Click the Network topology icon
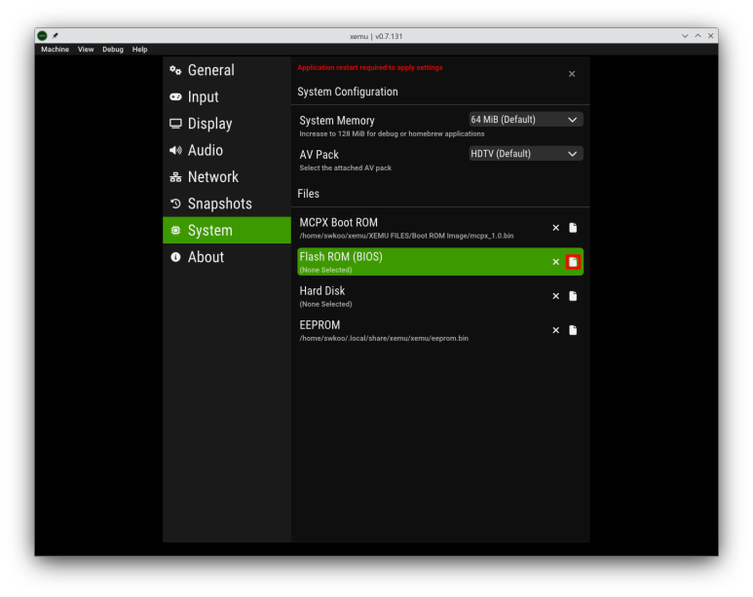The width and height of the screenshot is (753, 597). 175,177
